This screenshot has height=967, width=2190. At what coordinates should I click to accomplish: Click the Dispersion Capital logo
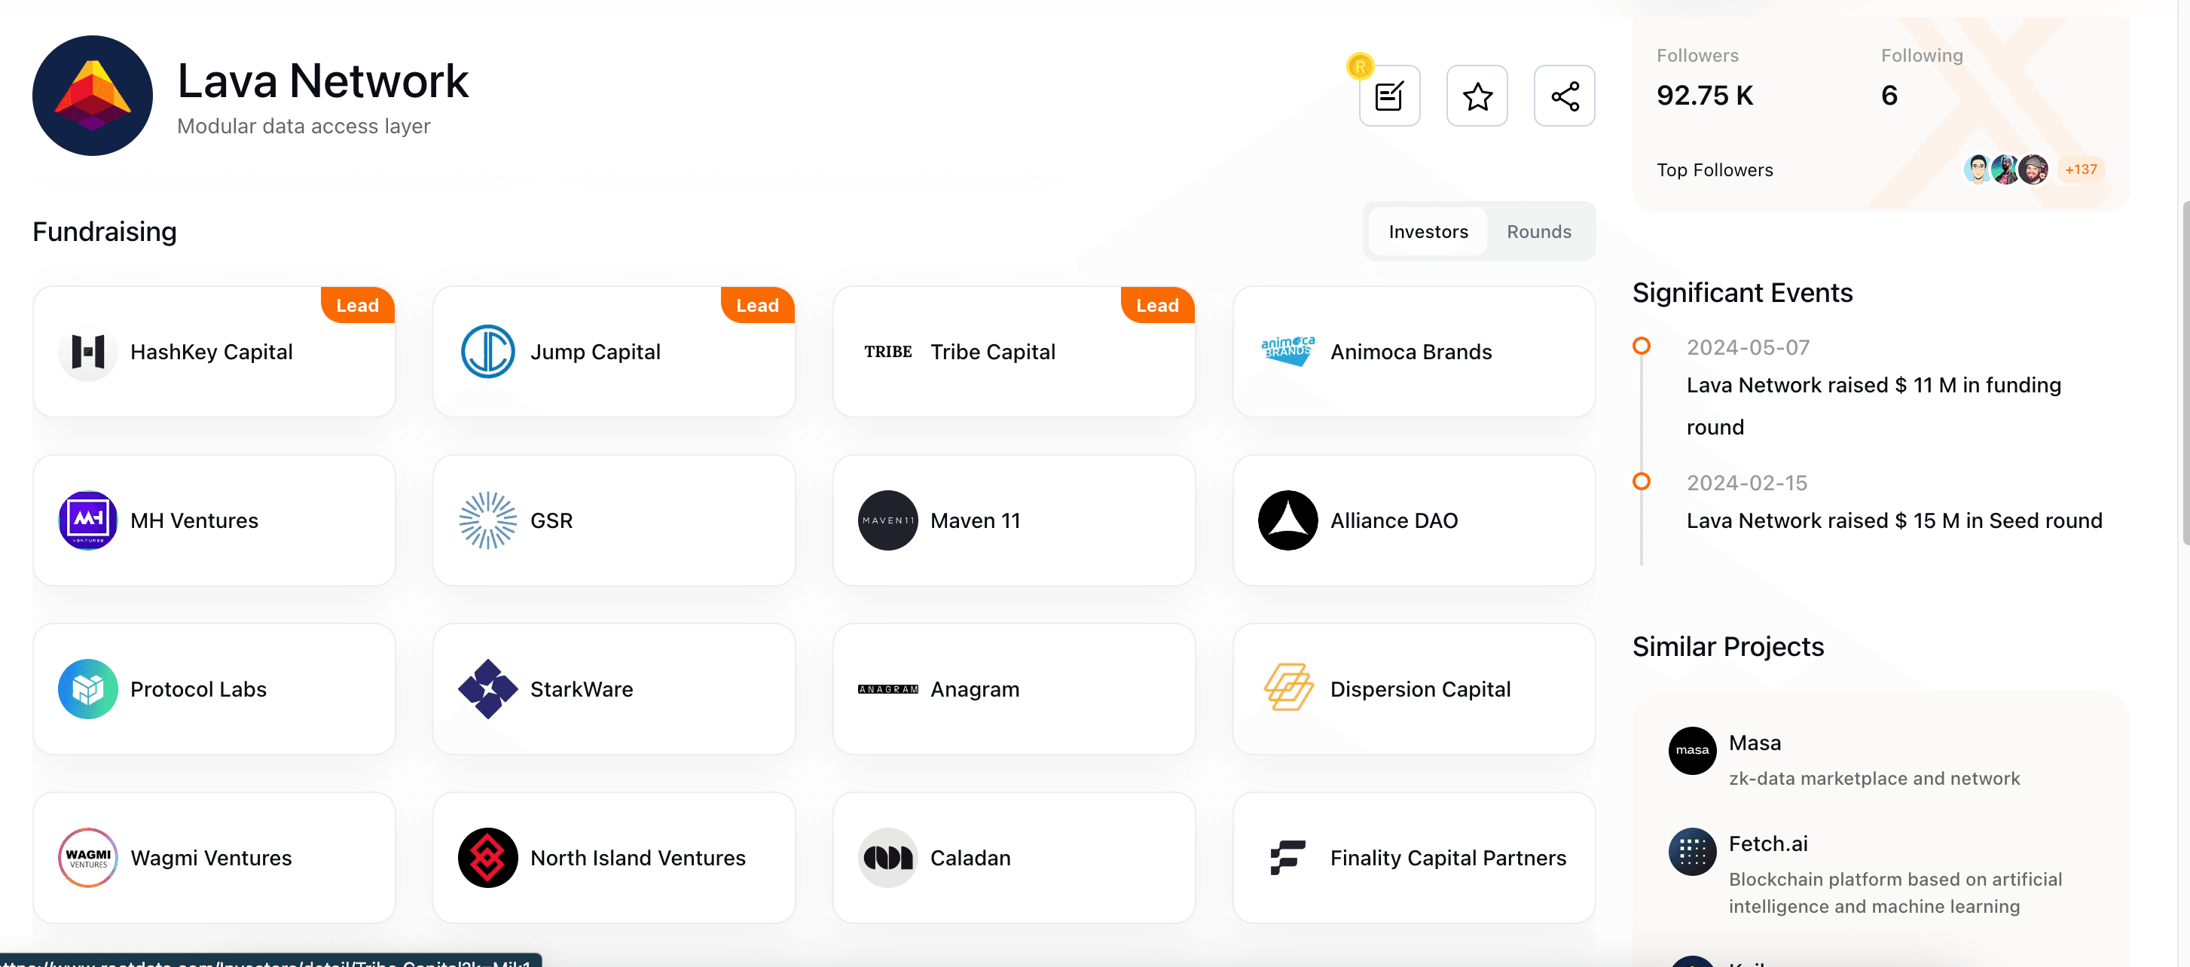(x=1288, y=688)
